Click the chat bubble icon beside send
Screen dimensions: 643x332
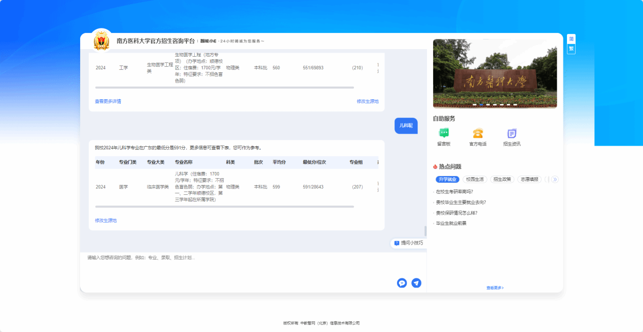[x=402, y=283]
